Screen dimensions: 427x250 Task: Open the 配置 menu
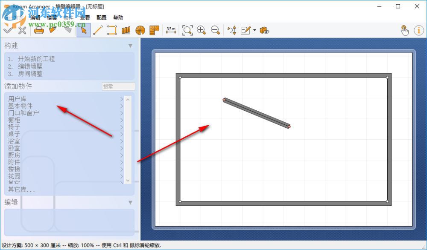click(x=102, y=17)
